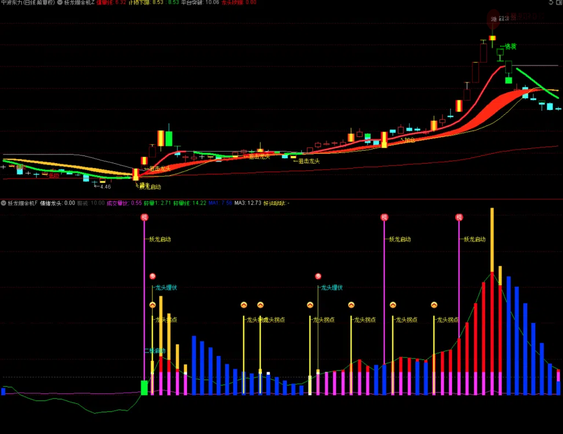Click the MA3: 12.73 value
Screen dimensions: 563x434
coord(248,203)
